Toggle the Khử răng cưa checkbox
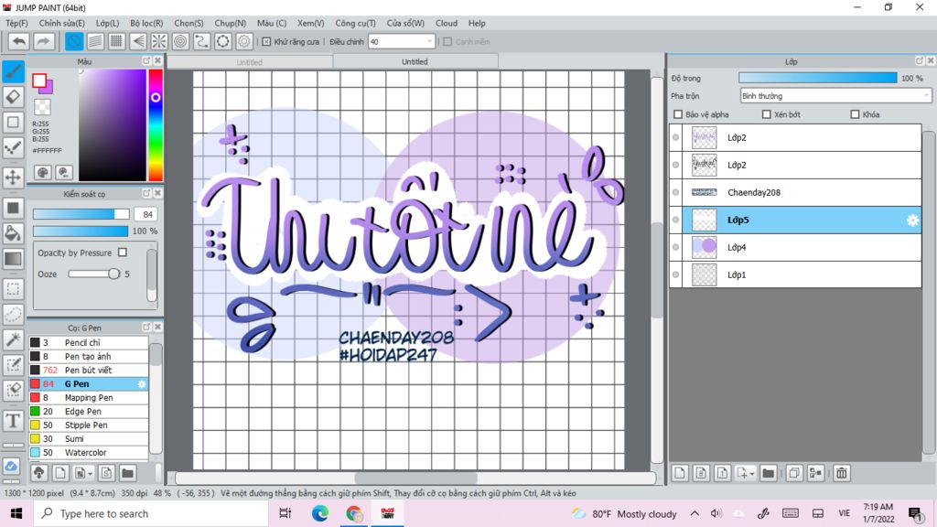The image size is (937, 527). coord(266,42)
